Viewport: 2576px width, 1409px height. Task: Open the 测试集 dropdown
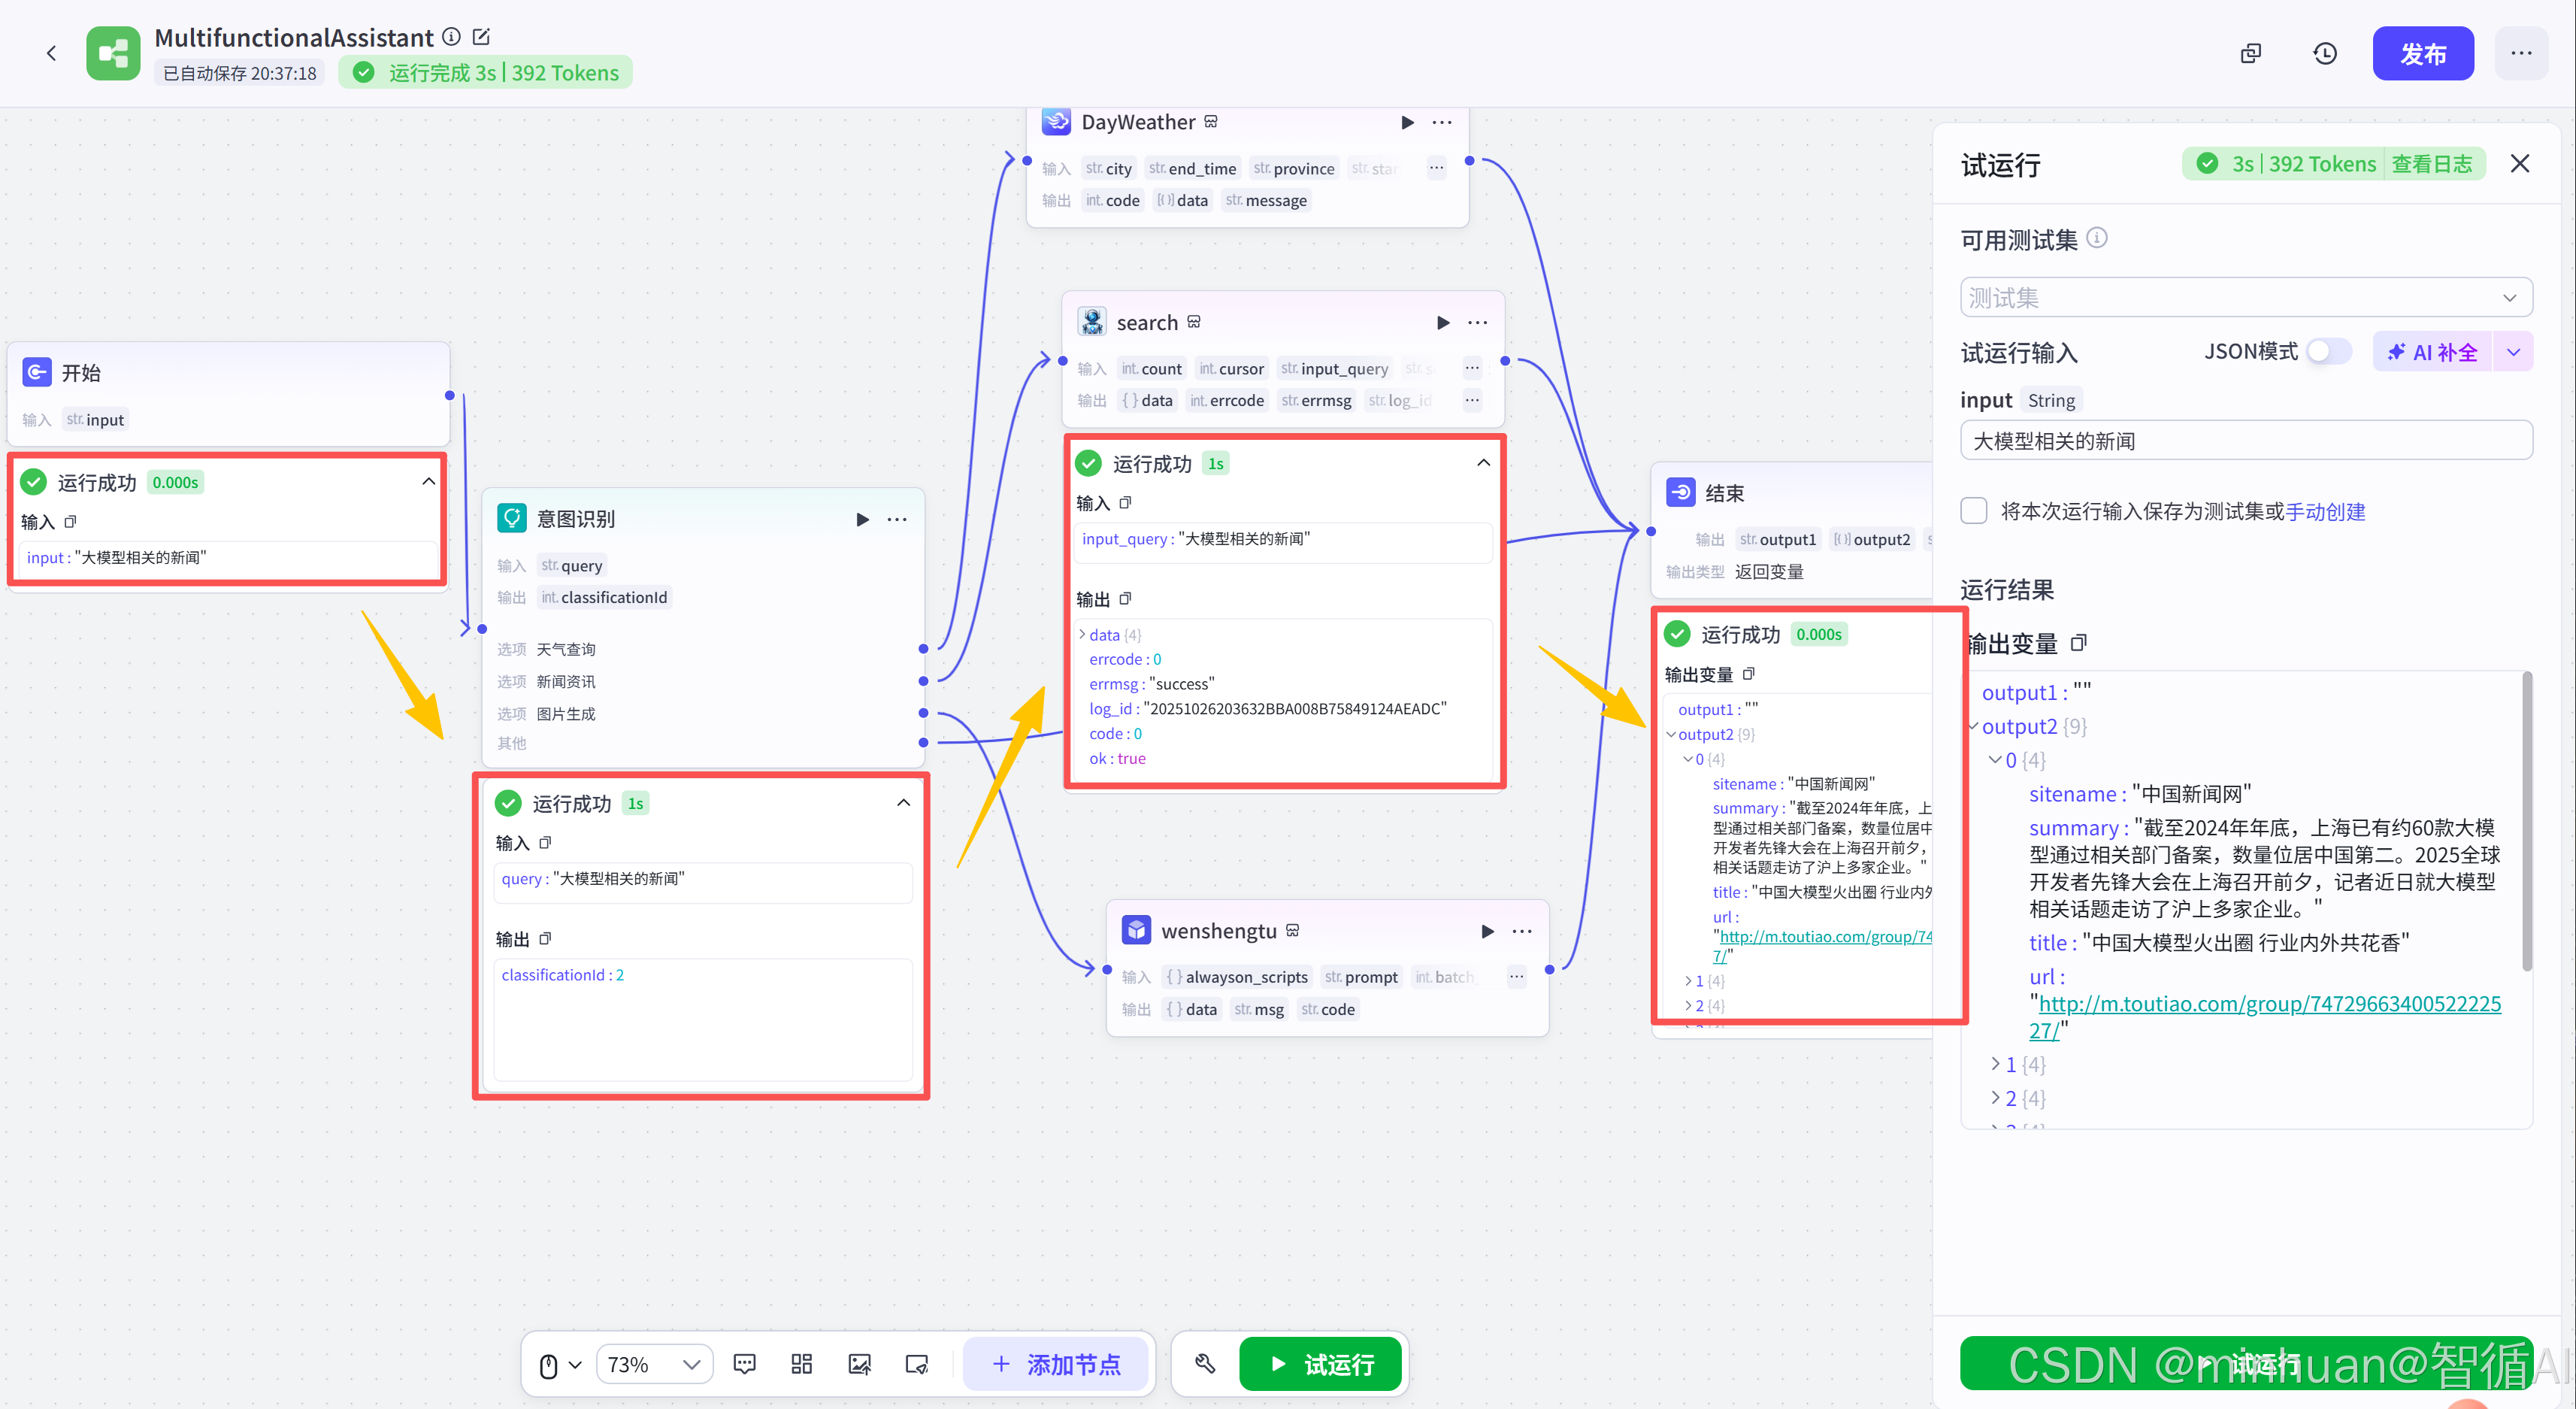pos(2246,298)
